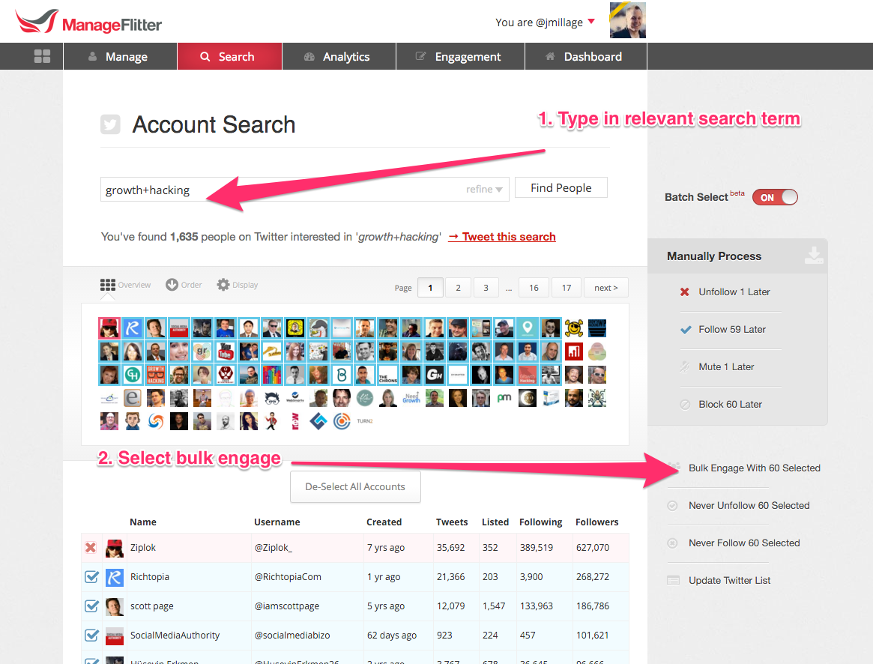
Task: Click Unfollow 1 Later
Action: (734, 292)
